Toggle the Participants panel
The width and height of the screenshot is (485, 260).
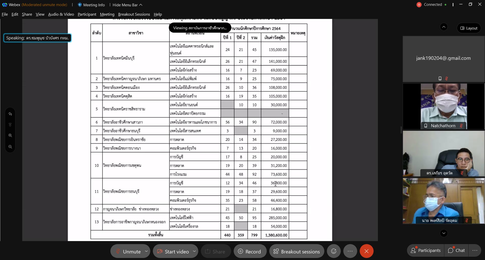[x=426, y=250]
